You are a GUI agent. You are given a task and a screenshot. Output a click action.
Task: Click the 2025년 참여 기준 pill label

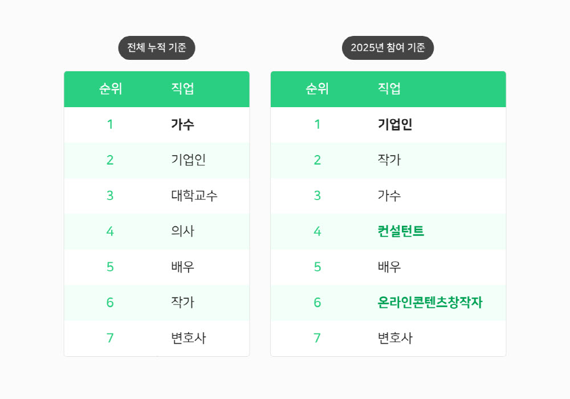388,48
